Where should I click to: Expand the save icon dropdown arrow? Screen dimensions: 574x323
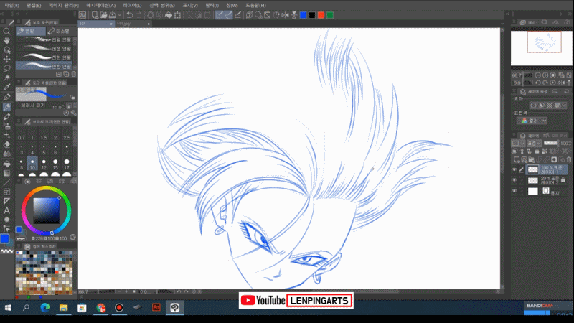click(120, 15)
